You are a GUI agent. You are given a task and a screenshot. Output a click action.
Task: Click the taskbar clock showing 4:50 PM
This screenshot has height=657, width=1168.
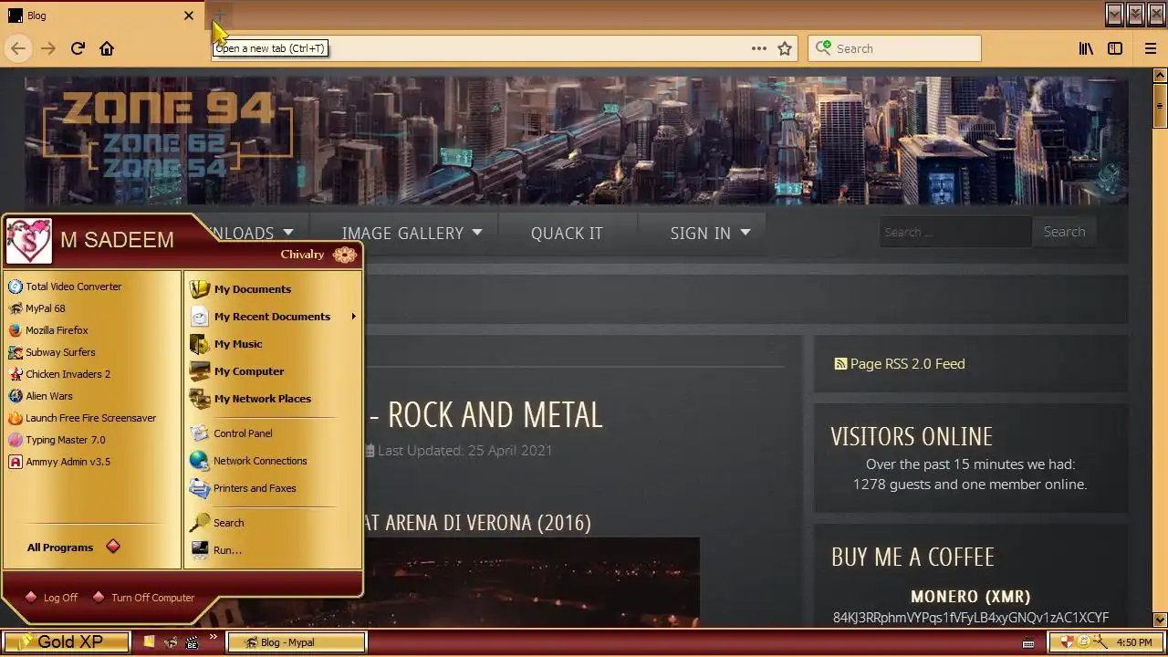pyautogui.click(x=1133, y=642)
